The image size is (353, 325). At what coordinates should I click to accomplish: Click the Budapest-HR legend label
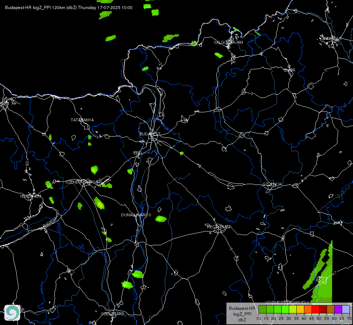(242, 308)
